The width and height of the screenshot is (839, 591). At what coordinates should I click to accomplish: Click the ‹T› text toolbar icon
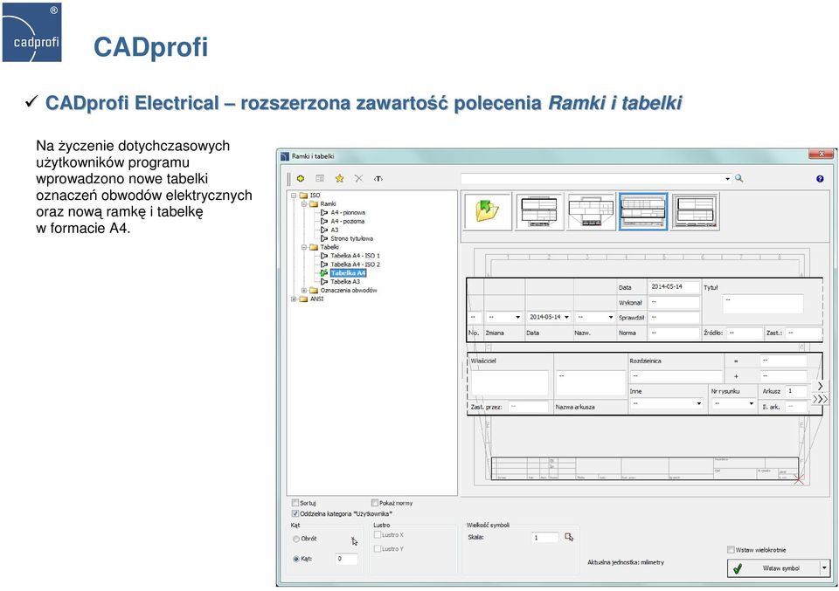tap(378, 178)
